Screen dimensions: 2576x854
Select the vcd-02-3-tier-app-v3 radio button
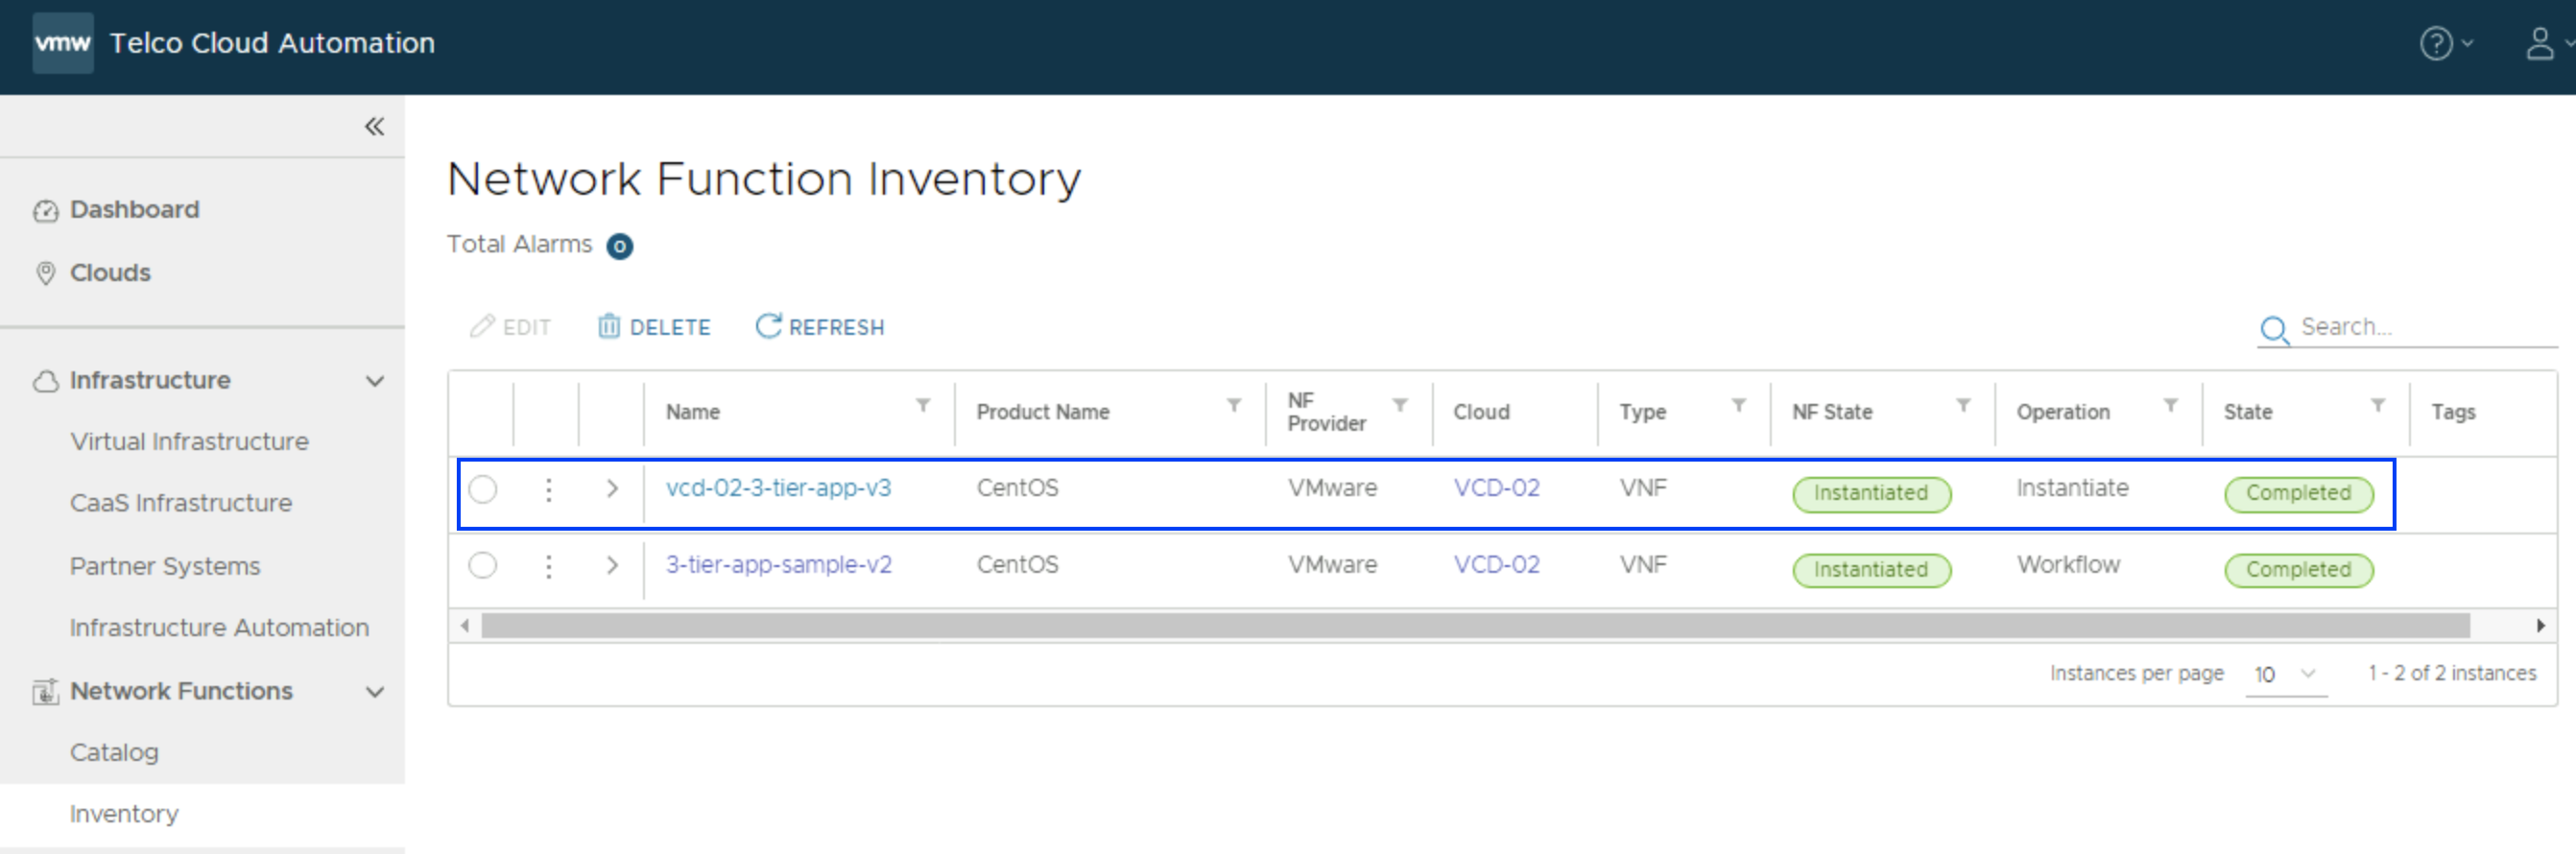click(483, 489)
